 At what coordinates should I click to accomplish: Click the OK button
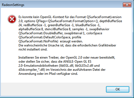coord(118,89)
